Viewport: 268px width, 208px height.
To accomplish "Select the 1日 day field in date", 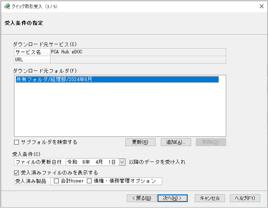I will point(113,162).
